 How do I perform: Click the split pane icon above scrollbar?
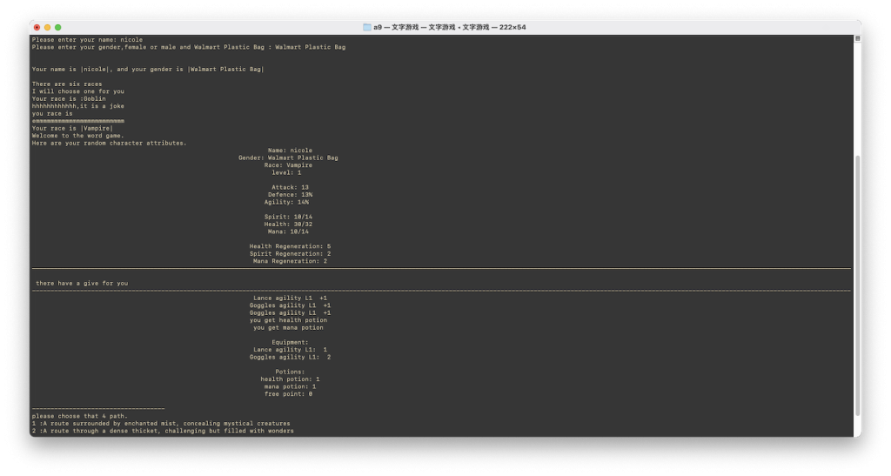coord(857,39)
